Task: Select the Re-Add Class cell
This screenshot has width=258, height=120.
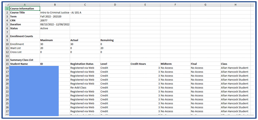Action: (79, 88)
